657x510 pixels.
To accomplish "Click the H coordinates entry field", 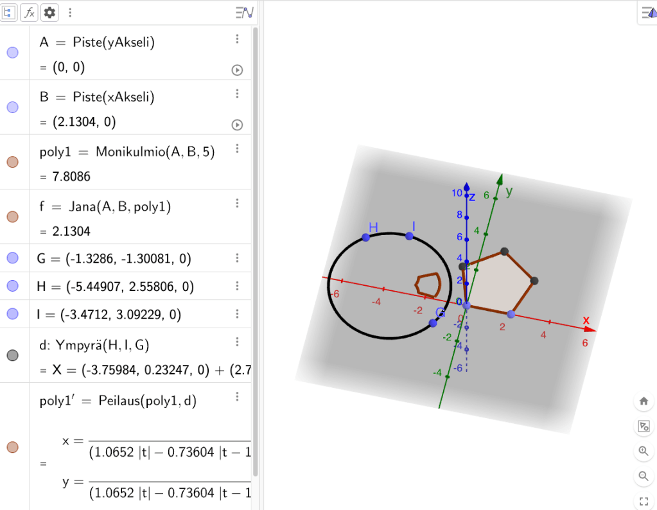I will (x=116, y=286).
